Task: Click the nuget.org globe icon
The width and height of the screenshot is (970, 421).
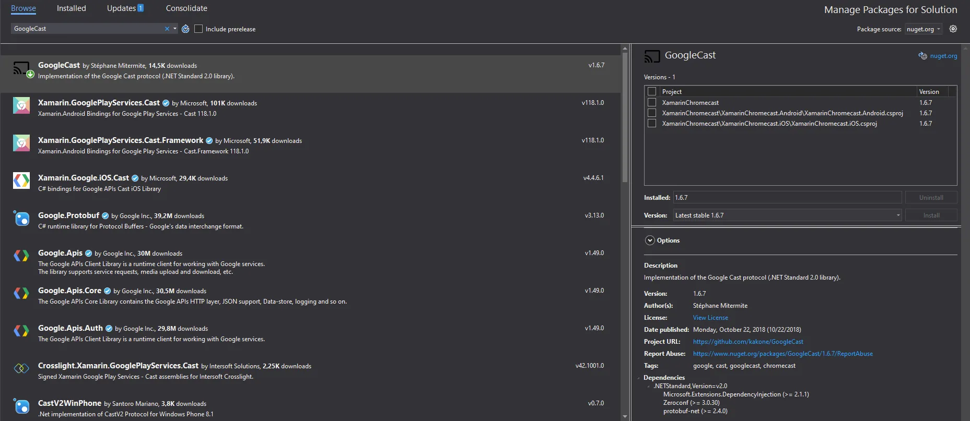Action: coord(923,56)
